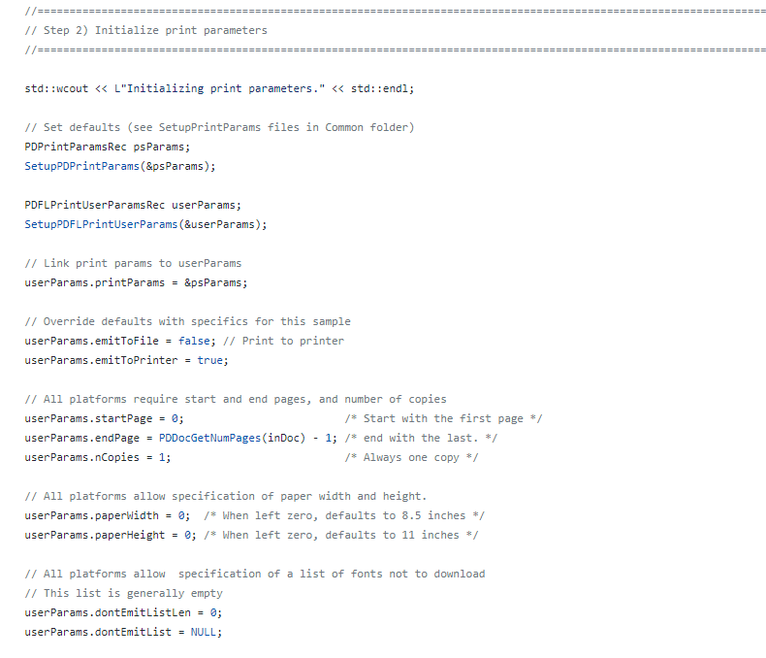Click the comment "// Link print params to userParams"
Image resolution: width=766 pixels, height=658 pixels.
(134, 264)
